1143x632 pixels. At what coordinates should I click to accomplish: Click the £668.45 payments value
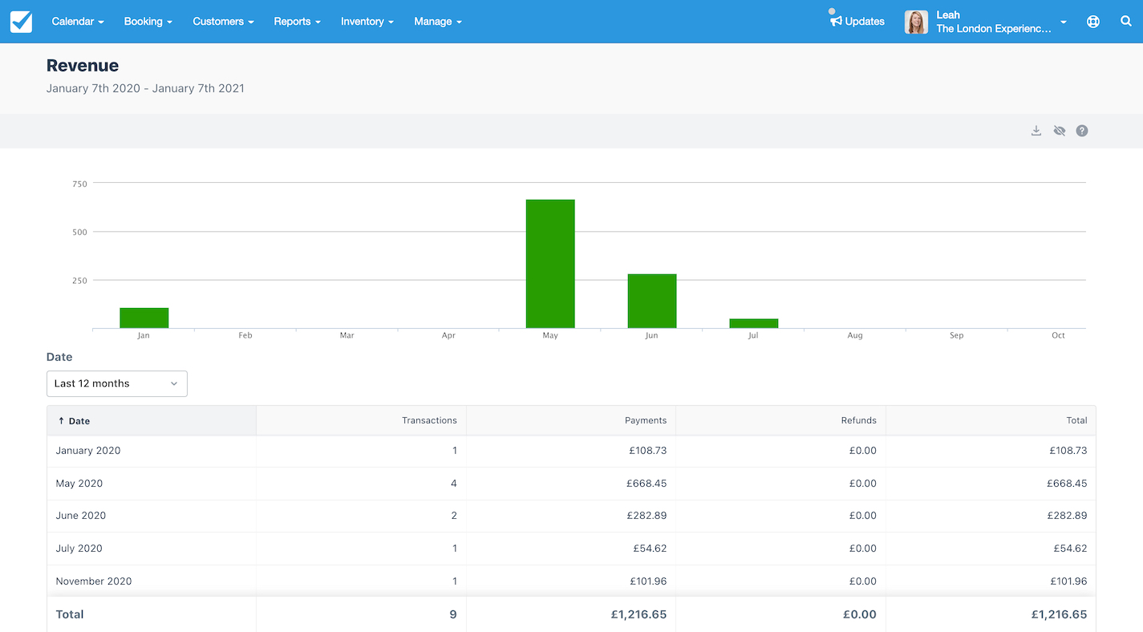pos(648,484)
